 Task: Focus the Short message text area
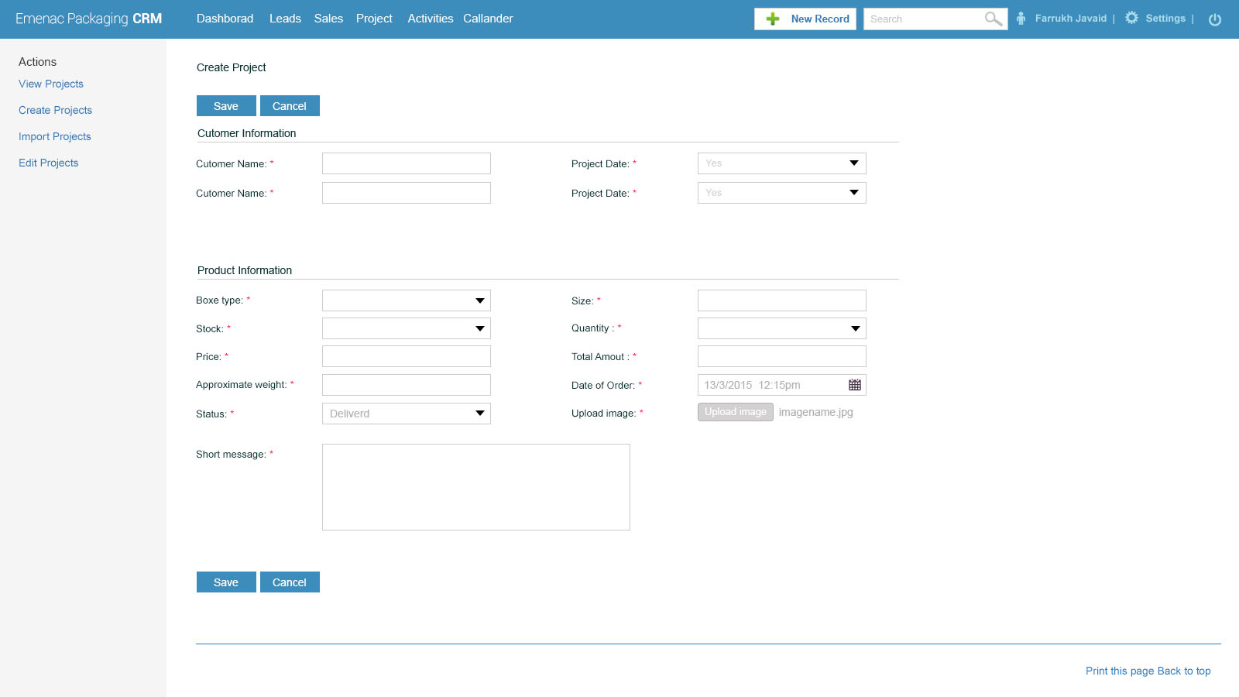point(475,487)
